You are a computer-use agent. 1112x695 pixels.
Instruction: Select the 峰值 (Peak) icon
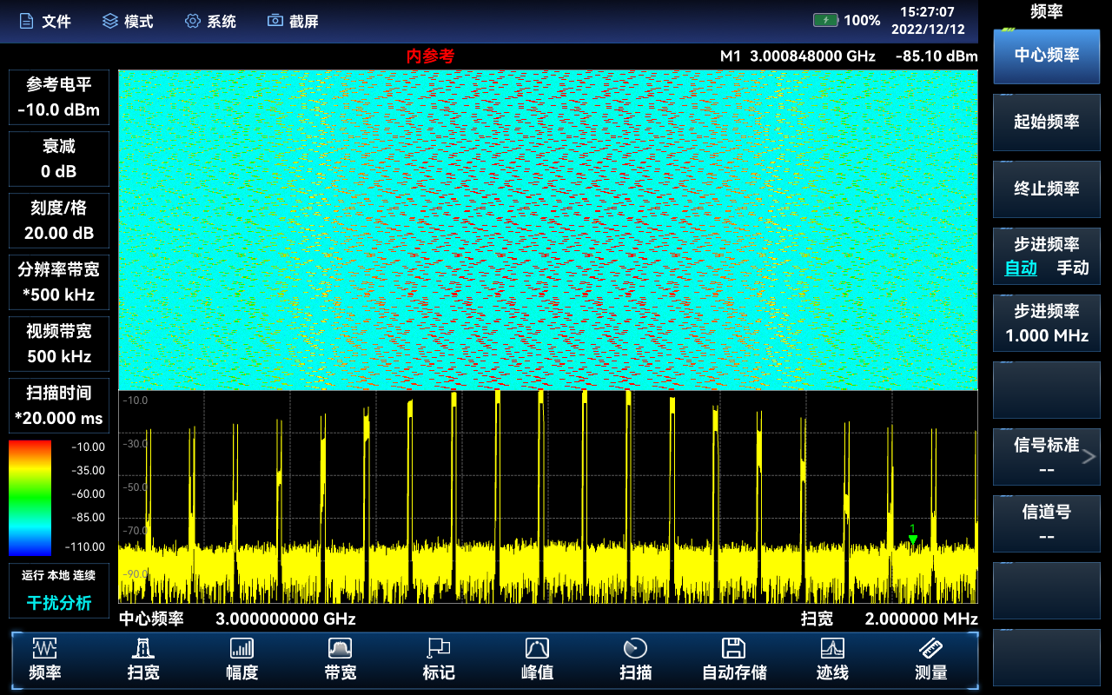click(x=537, y=649)
